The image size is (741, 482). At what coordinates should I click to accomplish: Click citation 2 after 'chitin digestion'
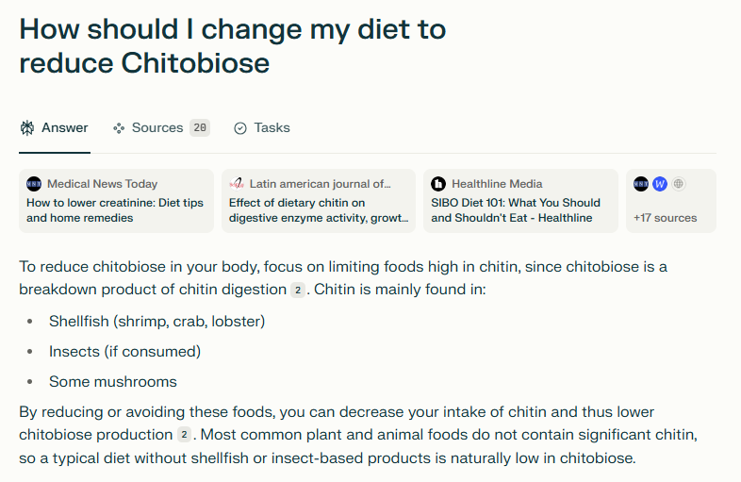[298, 290]
